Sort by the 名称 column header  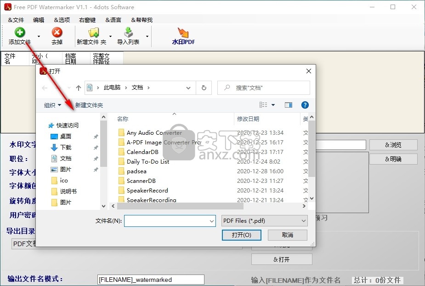tap(123, 119)
